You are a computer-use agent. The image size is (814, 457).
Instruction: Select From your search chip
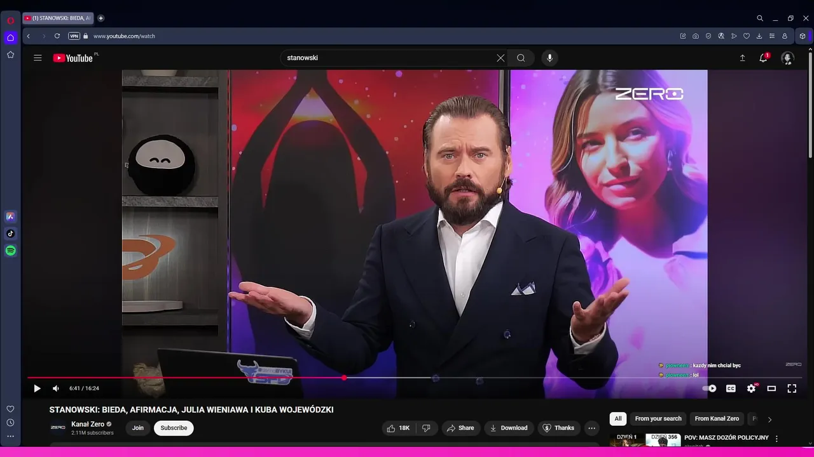(x=658, y=418)
